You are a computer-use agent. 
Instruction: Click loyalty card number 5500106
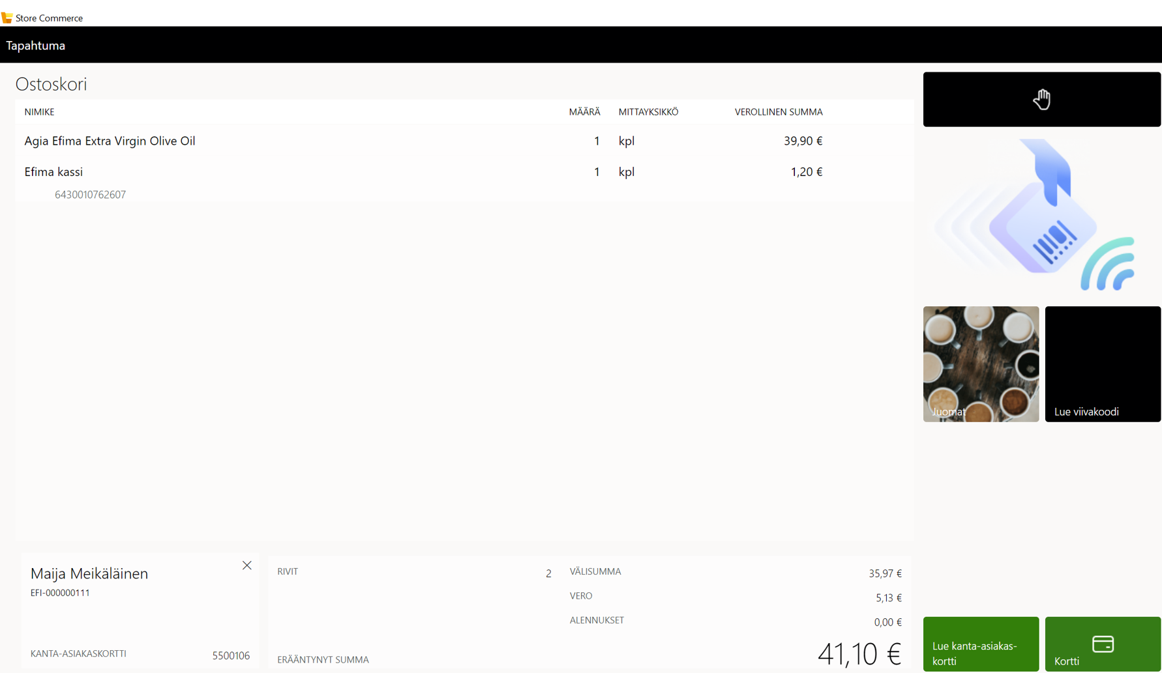(x=231, y=655)
